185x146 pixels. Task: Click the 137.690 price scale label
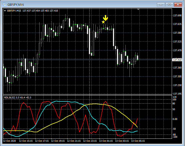pyautogui.click(x=177, y=16)
